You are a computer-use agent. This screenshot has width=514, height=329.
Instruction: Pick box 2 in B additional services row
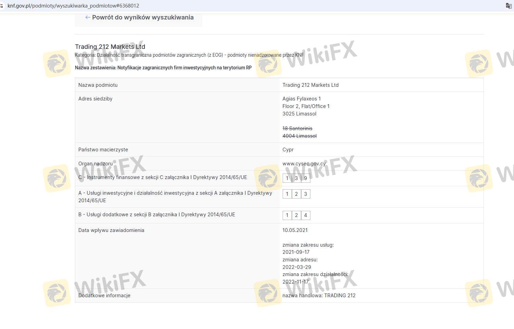pos(296,215)
